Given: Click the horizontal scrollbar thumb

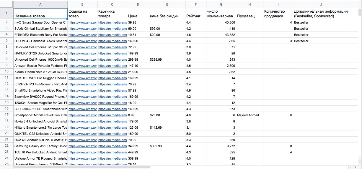Looking at the screenshot, I should (82, 167).
